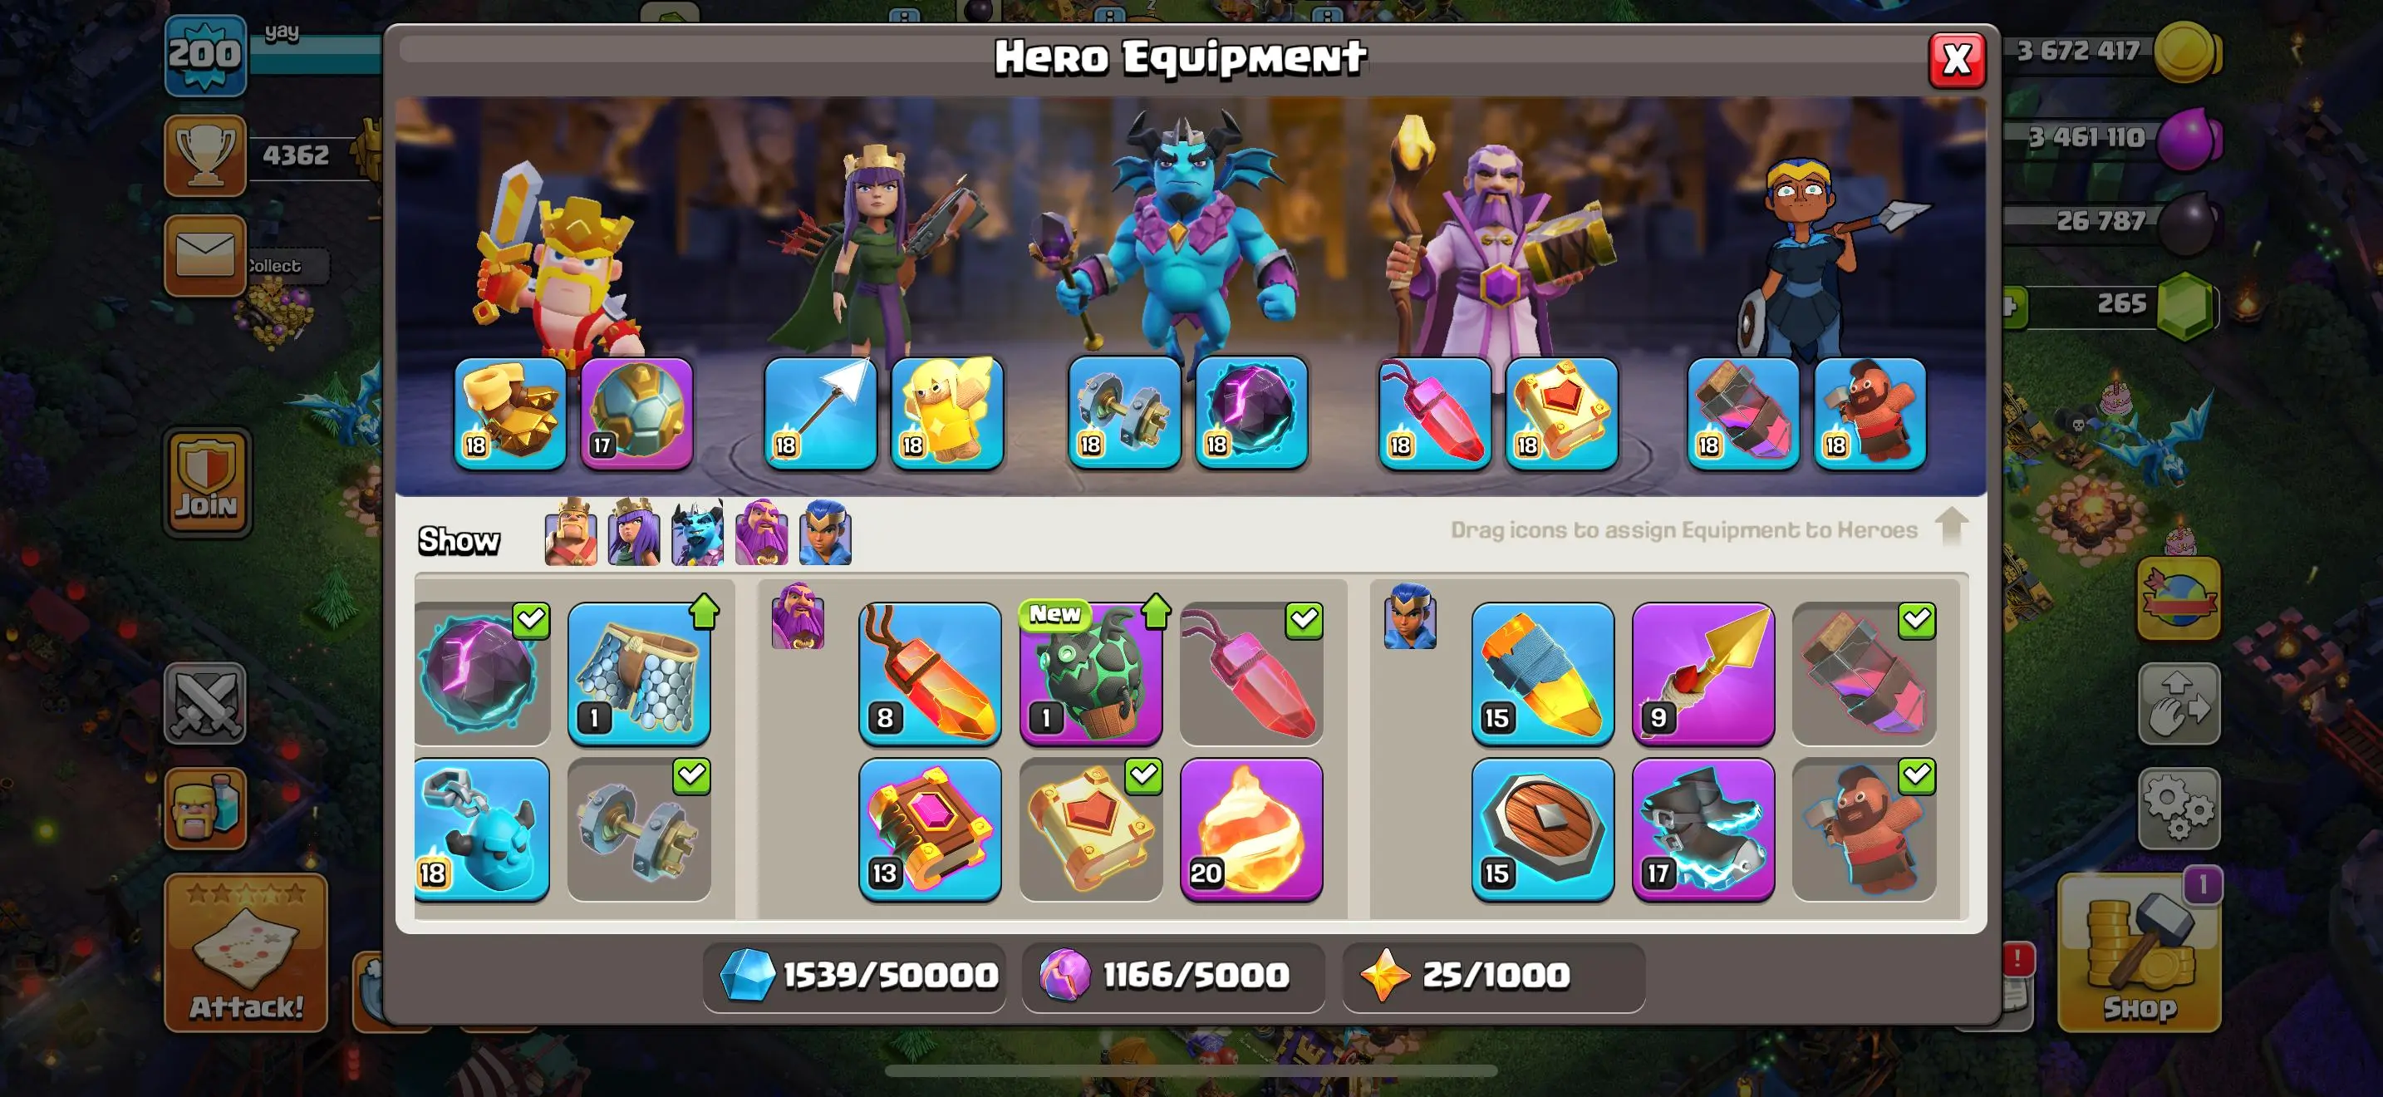The image size is (2383, 1097).
Task: Select the level 15 Royal Gem equipment
Action: [x=1542, y=673]
